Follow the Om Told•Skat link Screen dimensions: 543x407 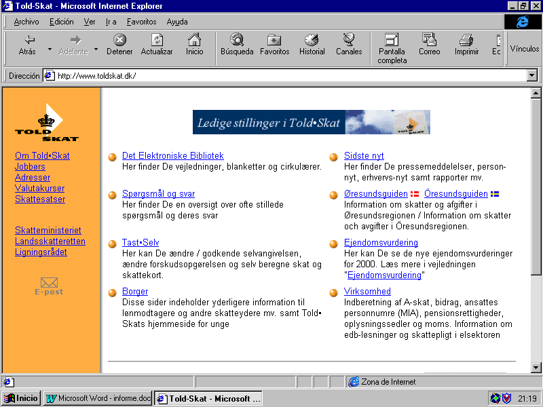42,156
